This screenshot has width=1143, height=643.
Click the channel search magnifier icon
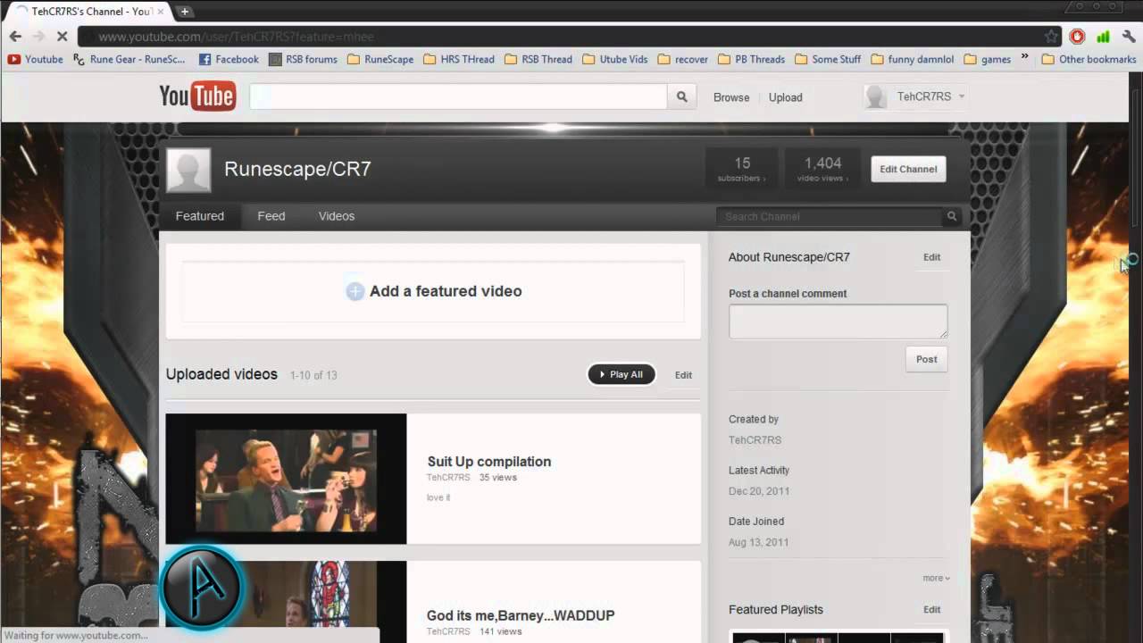952,216
